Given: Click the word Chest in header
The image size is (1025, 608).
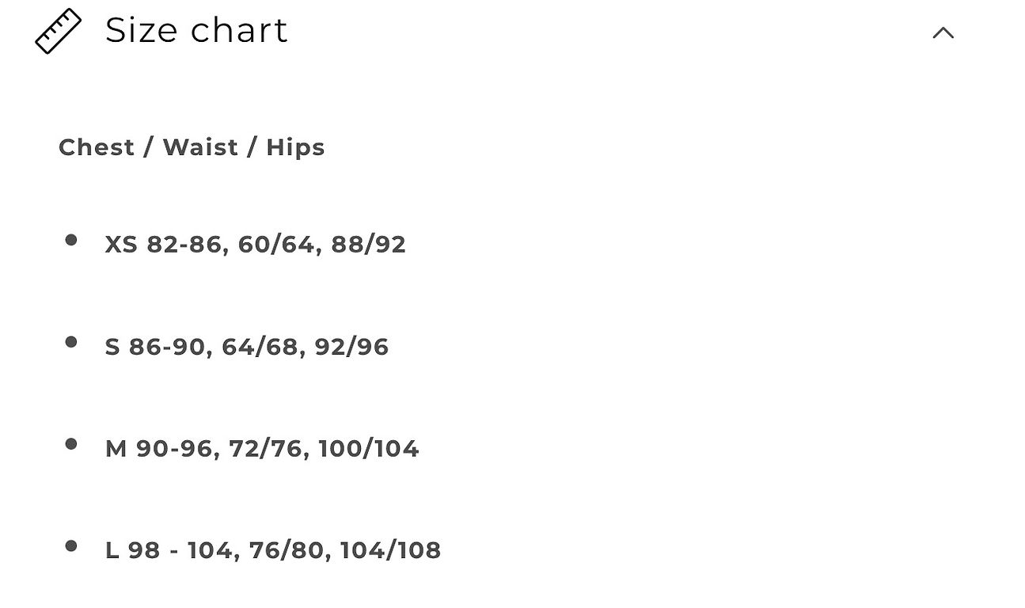Looking at the screenshot, I should tap(97, 147).
